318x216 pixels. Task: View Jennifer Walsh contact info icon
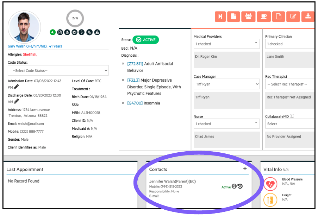click(x=234, y=186)
